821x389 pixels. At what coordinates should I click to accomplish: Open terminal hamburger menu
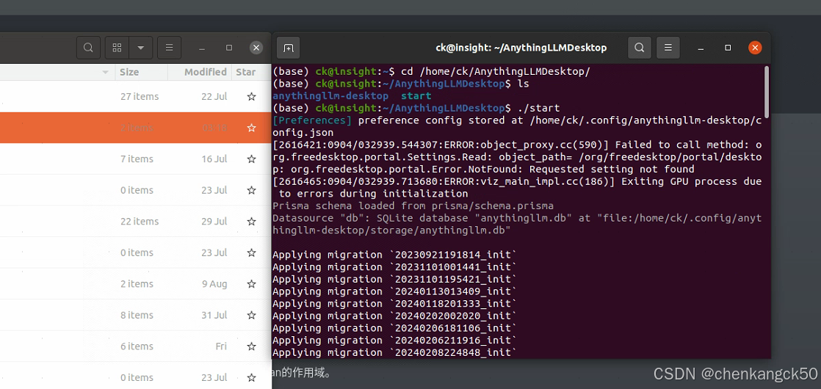668,48
